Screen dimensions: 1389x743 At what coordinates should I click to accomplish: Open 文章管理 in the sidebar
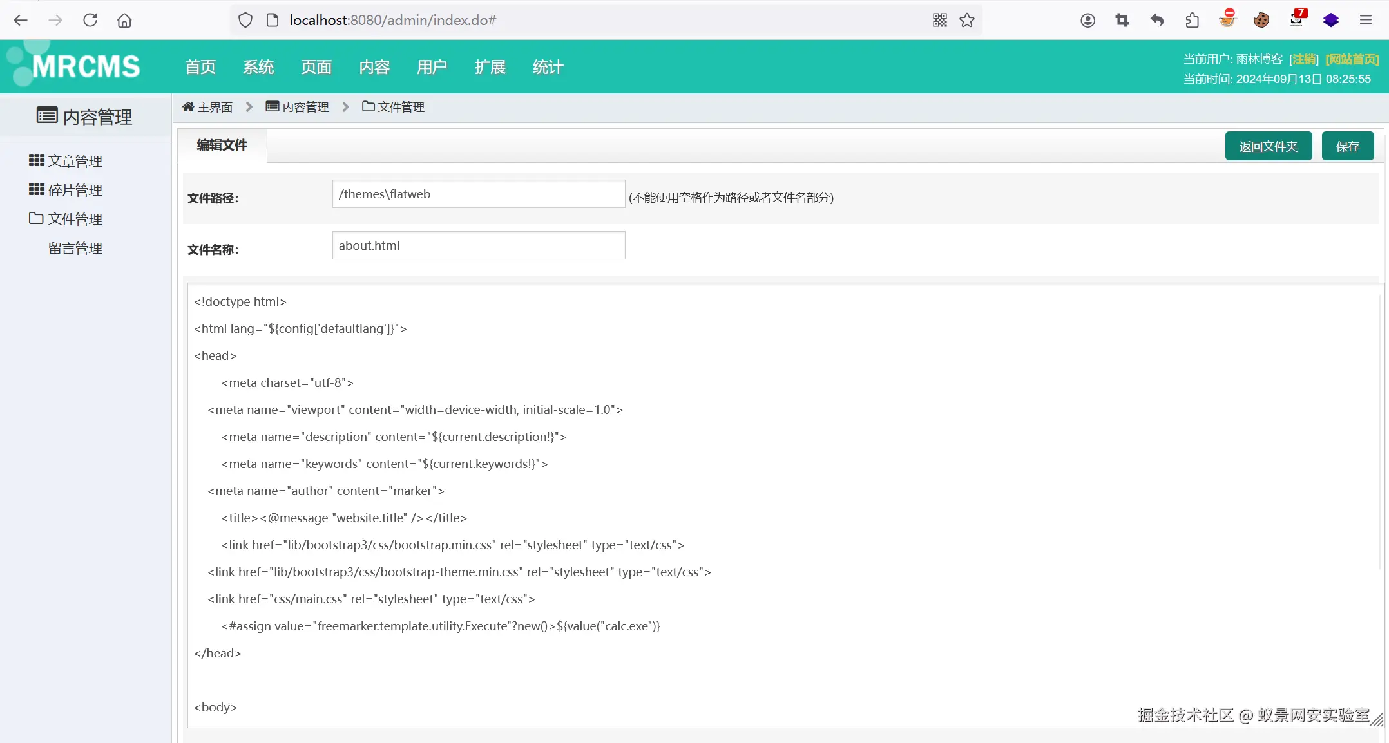75,161
